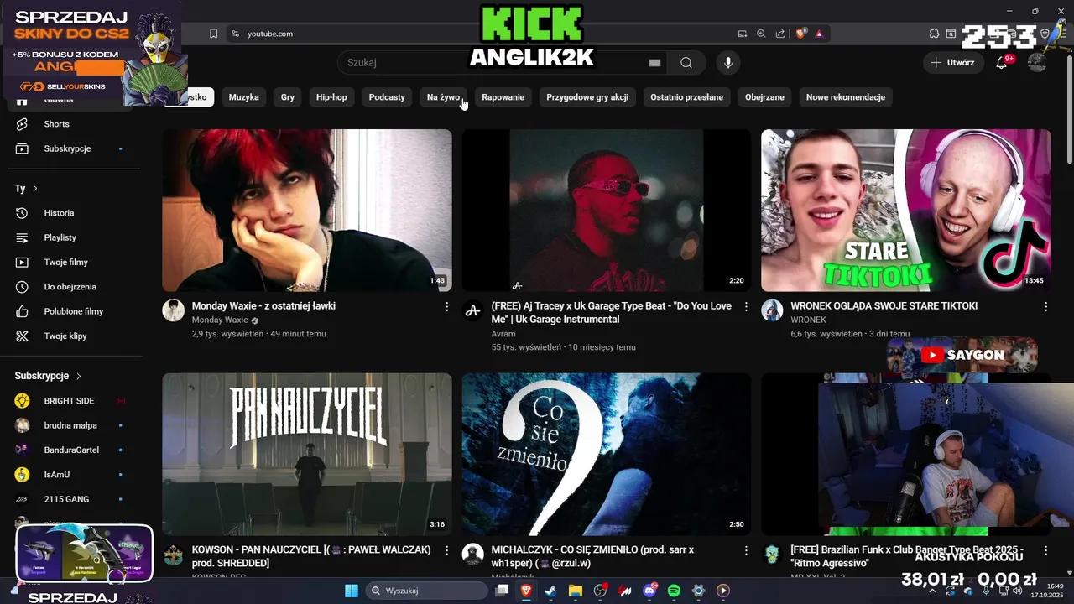Viewport: 1074px width, 604px height.
Task: Select the Obejrzane filter chip
Action: click(x=764, y=97)
